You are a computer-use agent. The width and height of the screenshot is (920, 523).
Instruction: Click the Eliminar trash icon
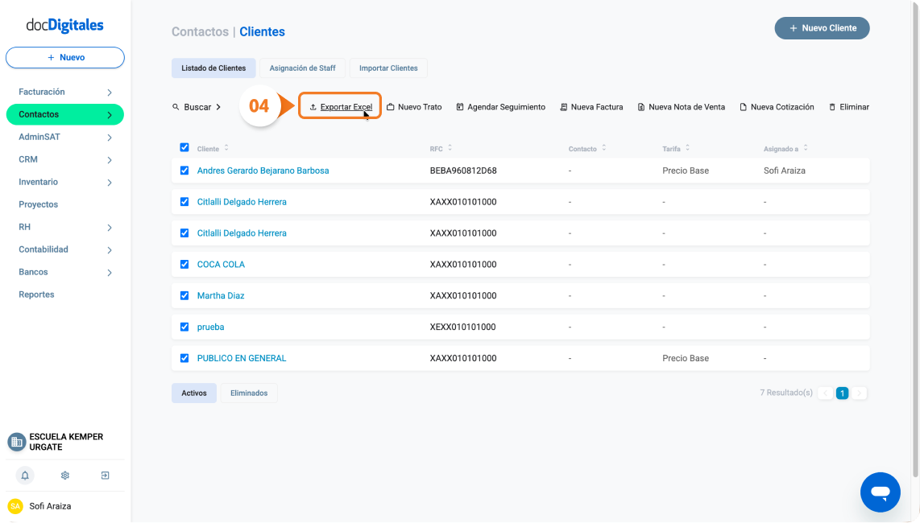(x=832, y=107)
